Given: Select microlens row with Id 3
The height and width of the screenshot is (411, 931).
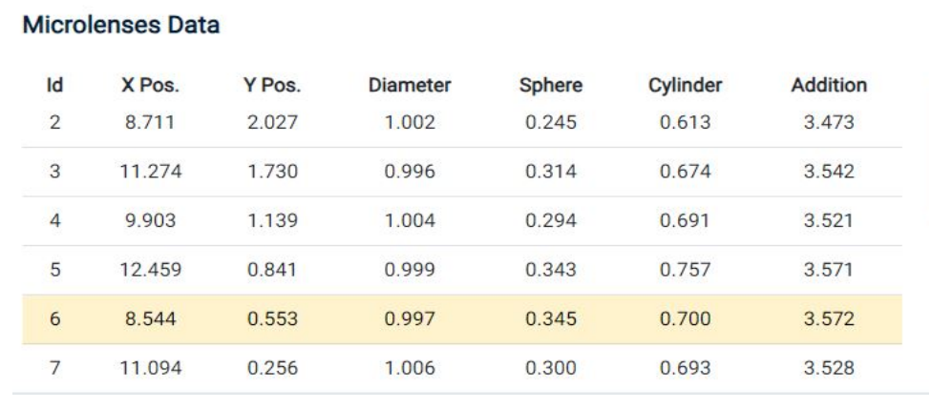Looking at the screenshot, I should coord(462,172).
